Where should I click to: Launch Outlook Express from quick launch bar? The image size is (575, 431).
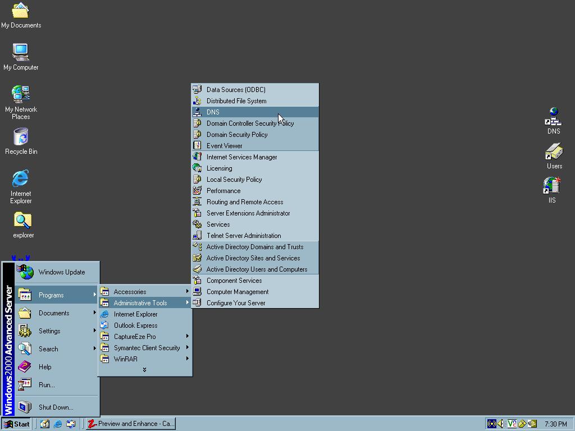point(70,424)
